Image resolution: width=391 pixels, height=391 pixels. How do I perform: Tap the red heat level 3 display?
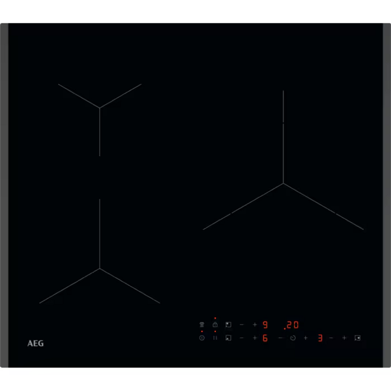[x=320, y=338]
